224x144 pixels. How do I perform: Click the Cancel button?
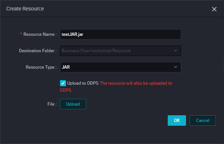(x=203, y=120)
